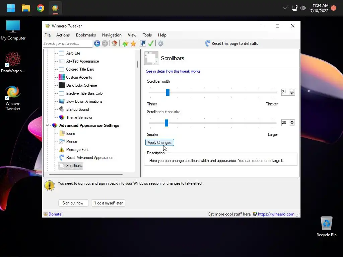Go back with the blue arrow toolbar icon
The width and height of the screenshot is (343, 257).
click(97, 44)
